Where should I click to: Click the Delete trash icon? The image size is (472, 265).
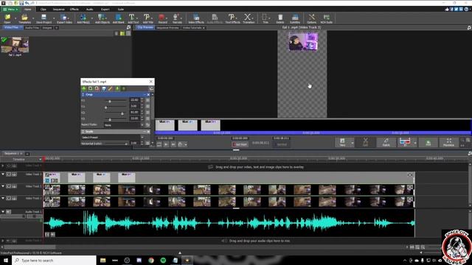(280, 18)
